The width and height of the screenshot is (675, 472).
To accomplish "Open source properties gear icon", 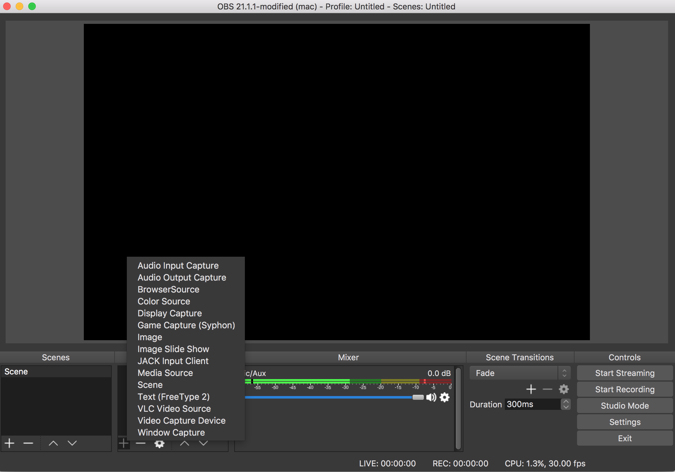I will [x=159, y=444].
